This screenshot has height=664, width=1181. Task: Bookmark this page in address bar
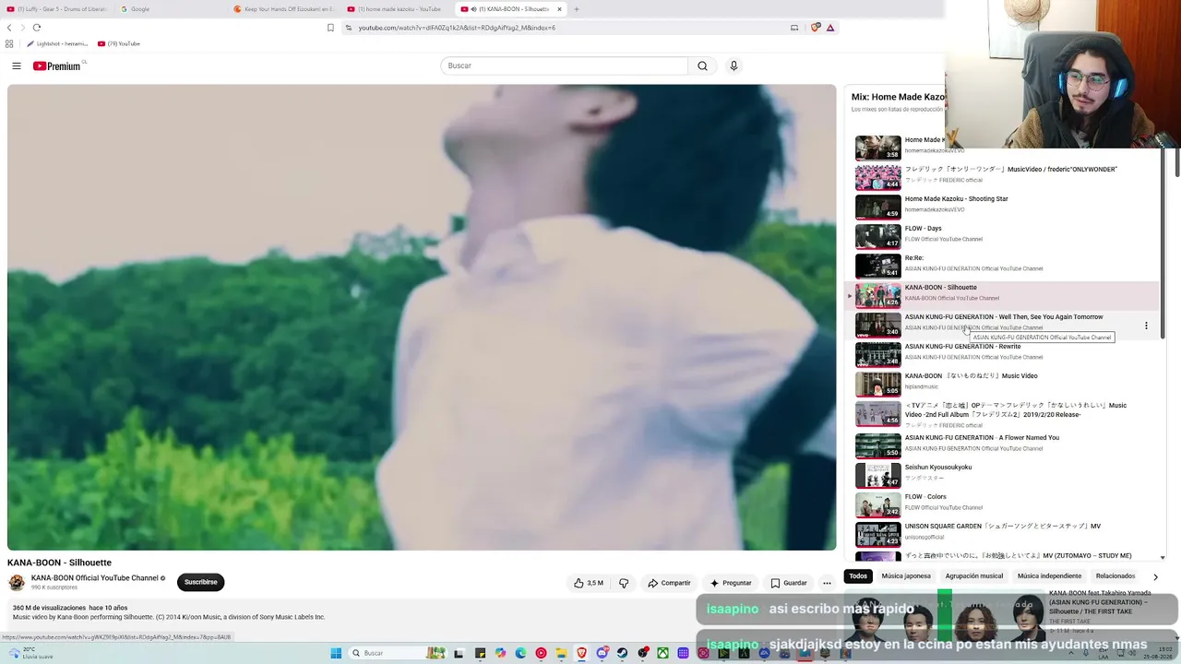pyautogui.click(x=330, y=28)
